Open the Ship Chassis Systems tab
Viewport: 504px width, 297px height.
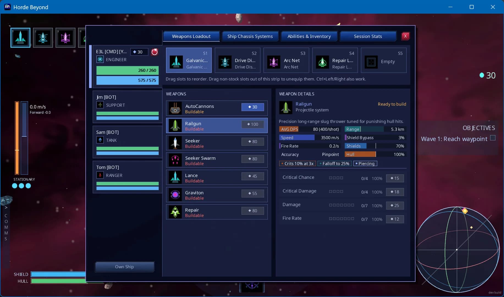(250, 36)
